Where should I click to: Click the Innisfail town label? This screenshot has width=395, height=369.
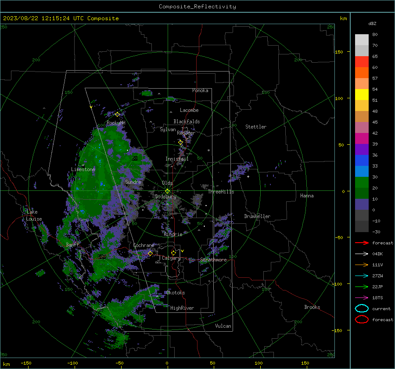click(177, 159)
